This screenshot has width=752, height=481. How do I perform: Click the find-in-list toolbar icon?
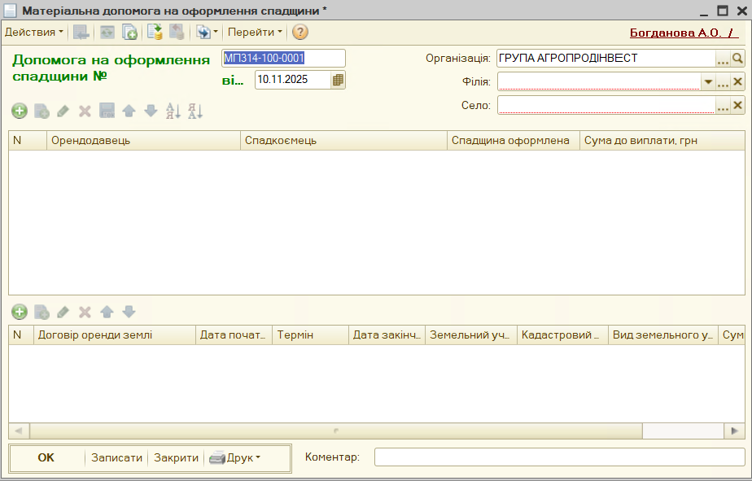click(81, 32)
